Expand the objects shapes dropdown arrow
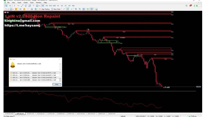206x117 pixels. (39, 6)
